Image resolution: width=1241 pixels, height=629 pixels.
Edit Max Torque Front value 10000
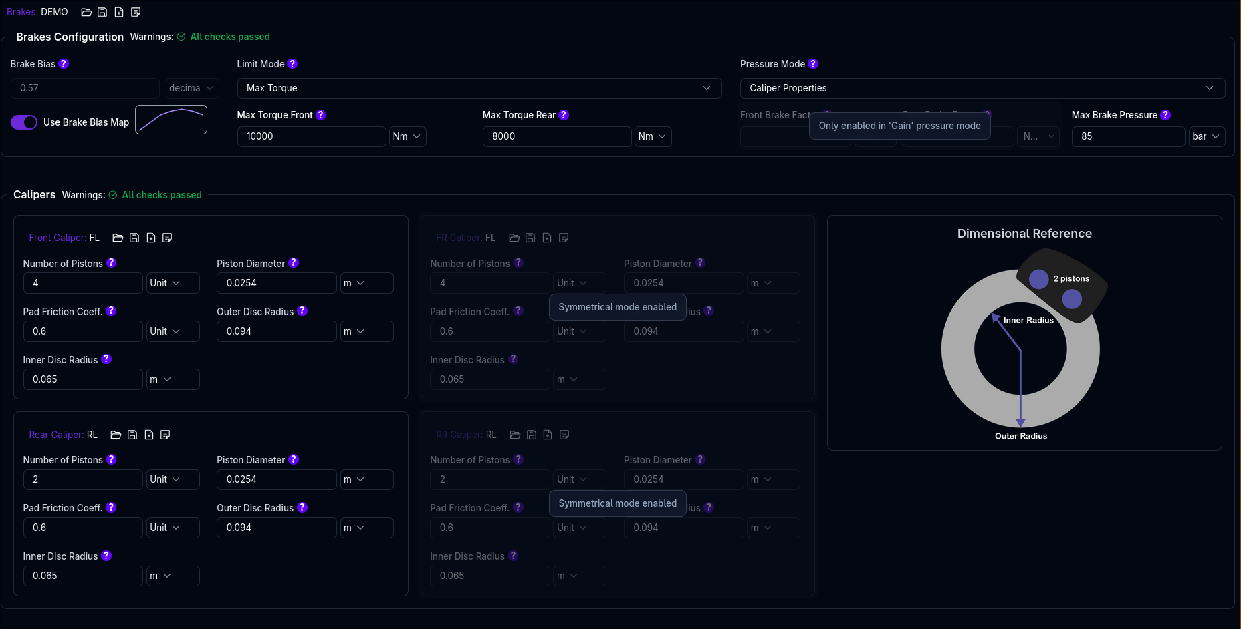[312, 136]
